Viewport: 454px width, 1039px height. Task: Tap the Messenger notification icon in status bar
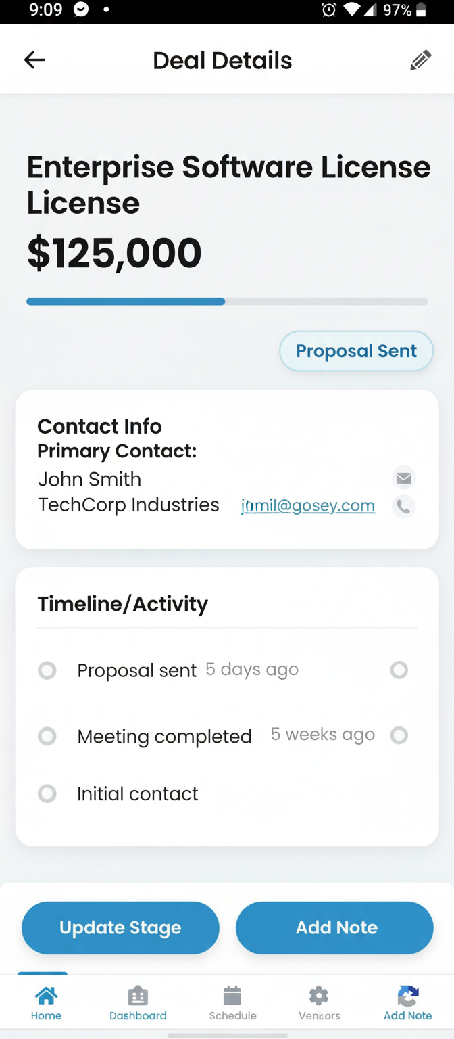point(81,10)
